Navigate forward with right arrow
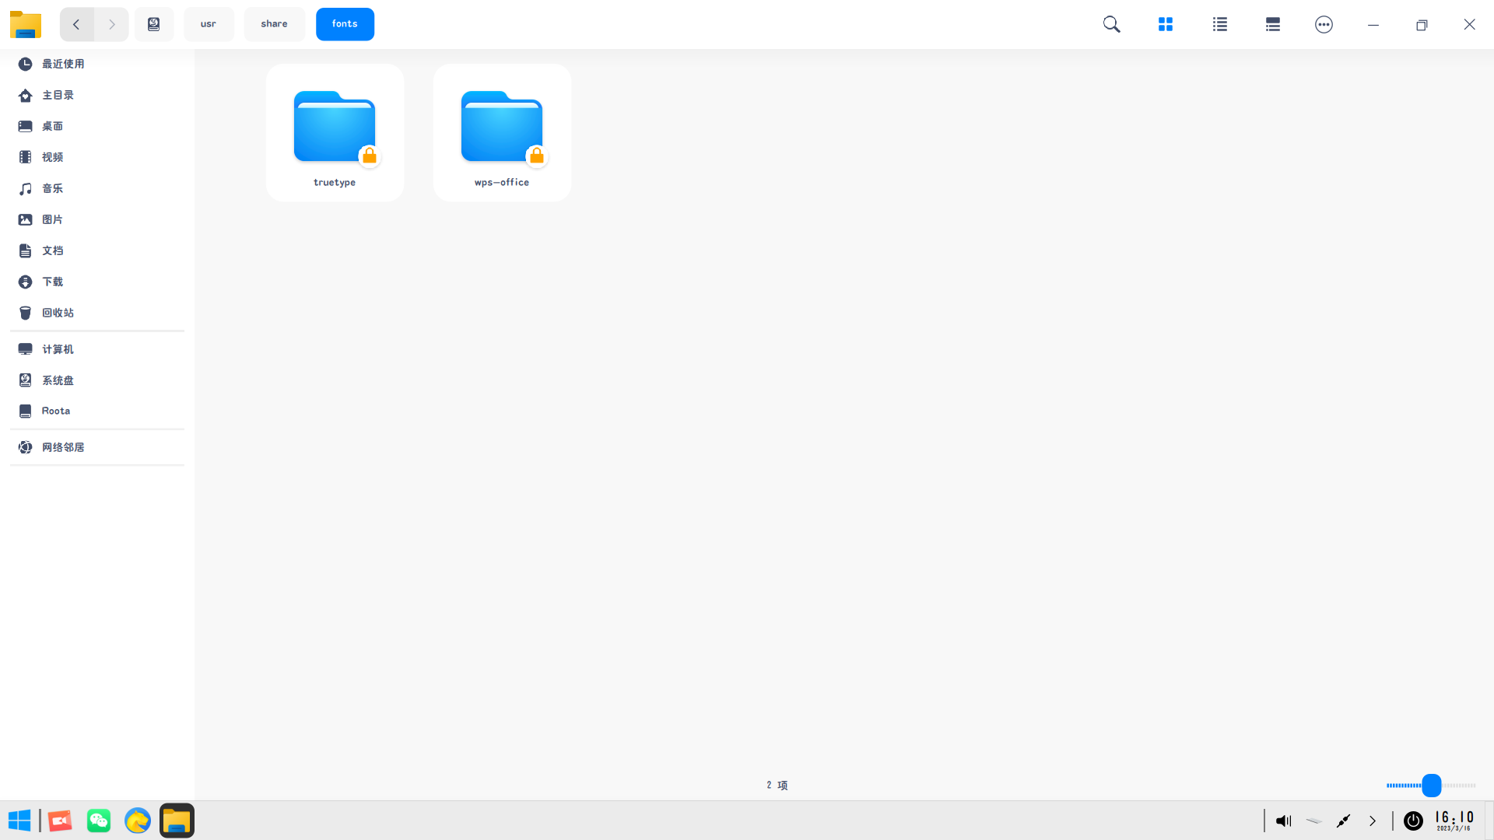 (111, 24)
